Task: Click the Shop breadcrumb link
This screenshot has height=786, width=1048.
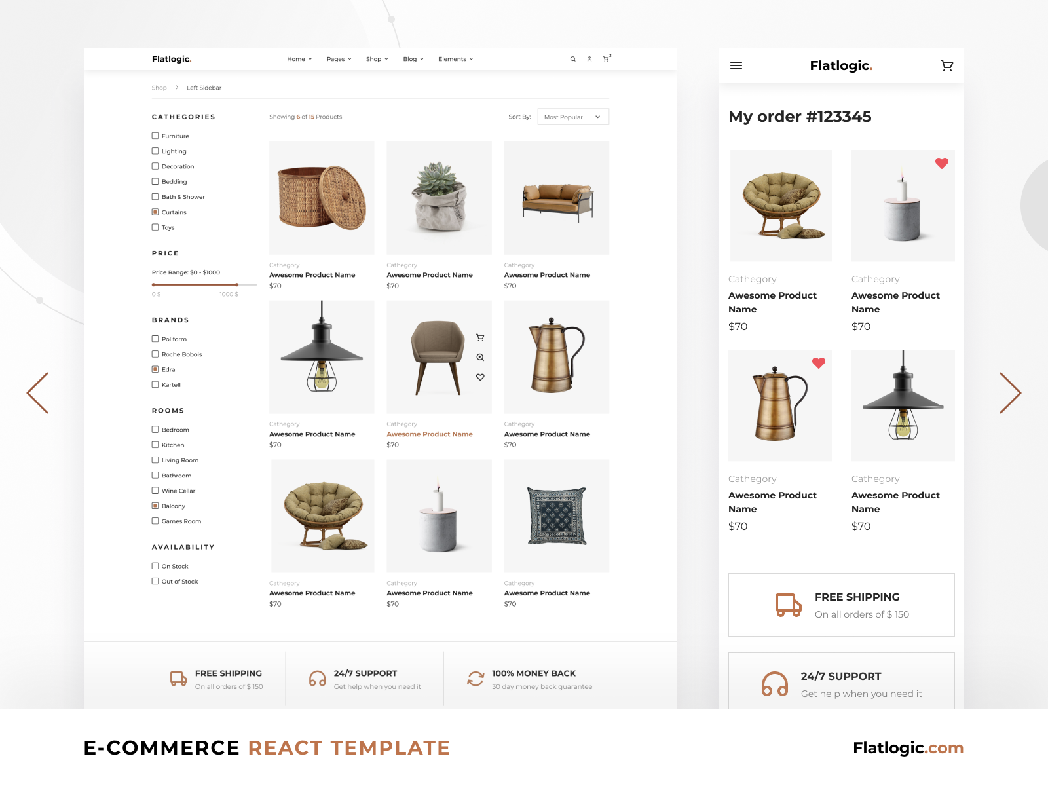Action: pos(159,88)
